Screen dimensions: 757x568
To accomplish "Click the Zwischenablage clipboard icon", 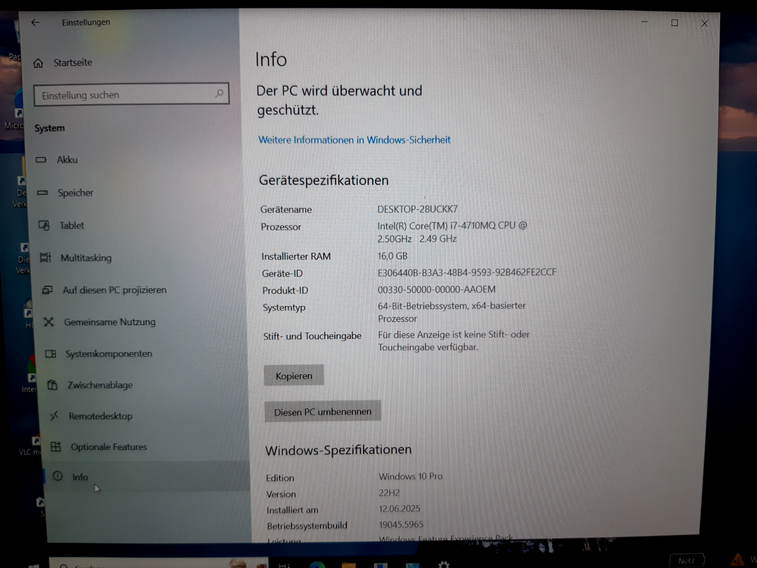I will pyautogui.click(x=53, y=385).
